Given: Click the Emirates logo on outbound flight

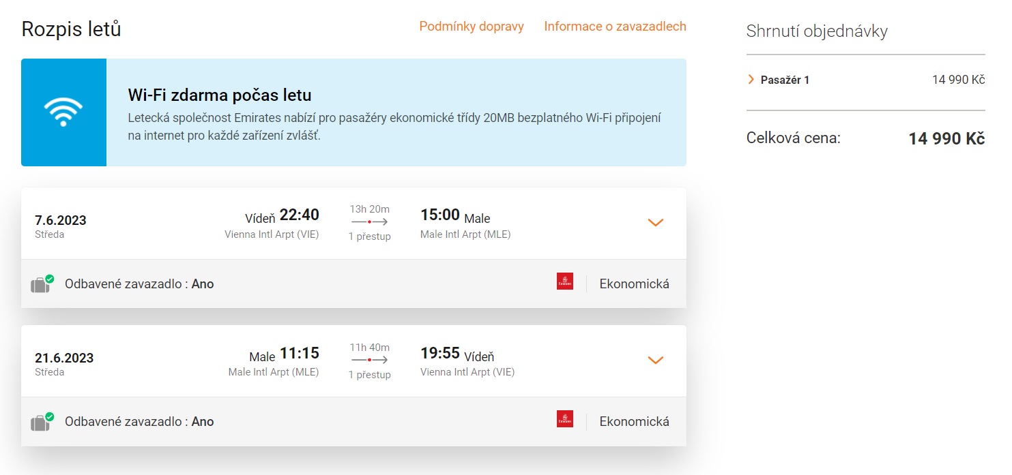Looking at the screenshot, I should pyautogui.click(x=565, y=281).
